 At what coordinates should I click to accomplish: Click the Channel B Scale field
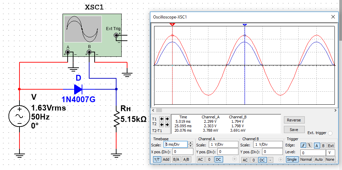268,144
